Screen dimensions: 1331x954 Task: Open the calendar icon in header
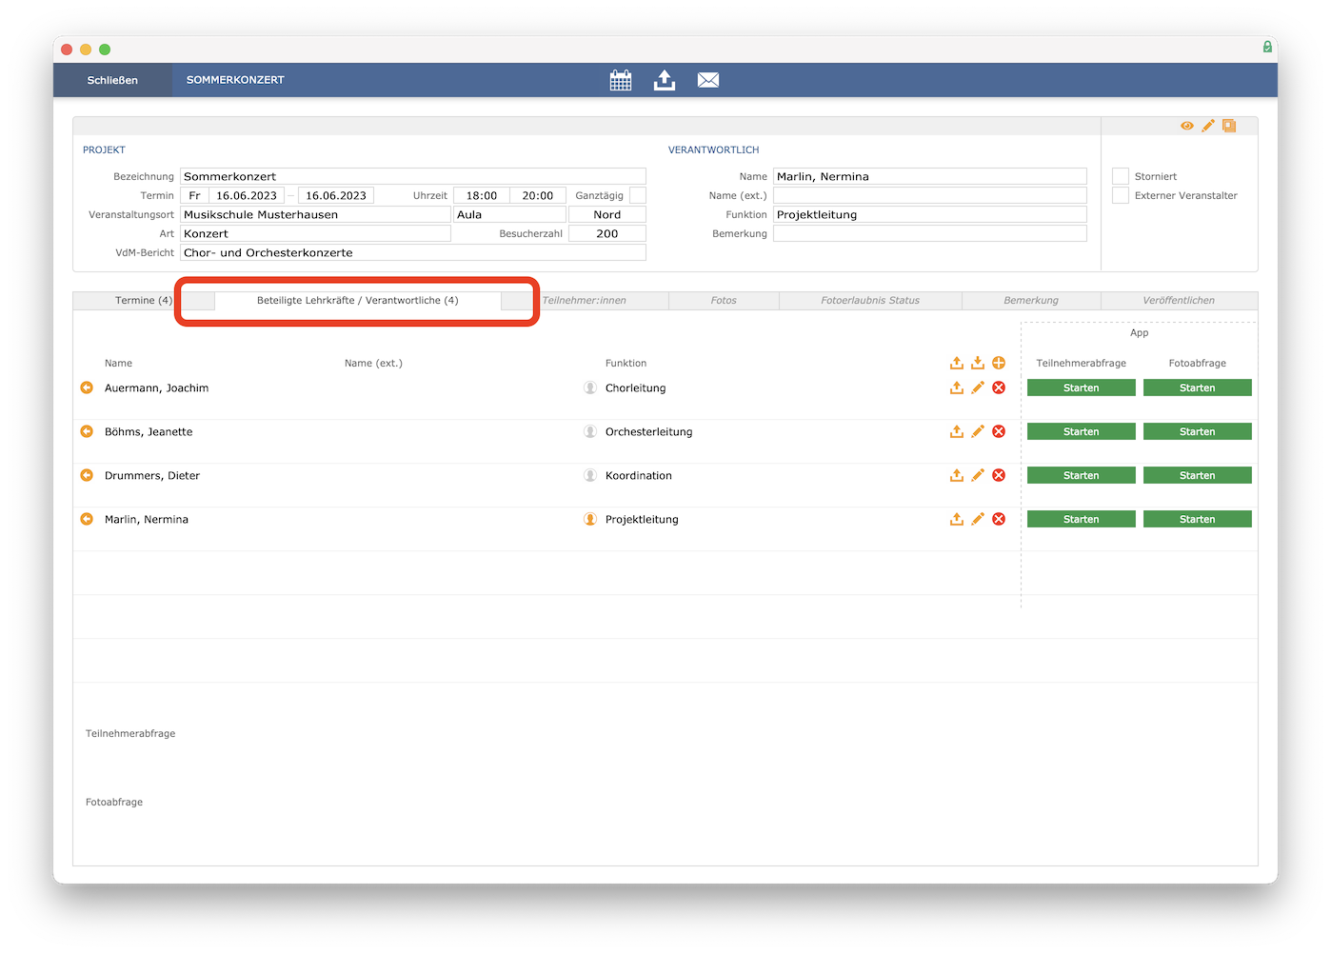tap(621, 80)
